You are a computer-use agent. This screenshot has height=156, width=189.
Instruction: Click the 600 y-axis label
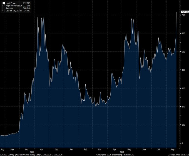(x=183, y=33)
